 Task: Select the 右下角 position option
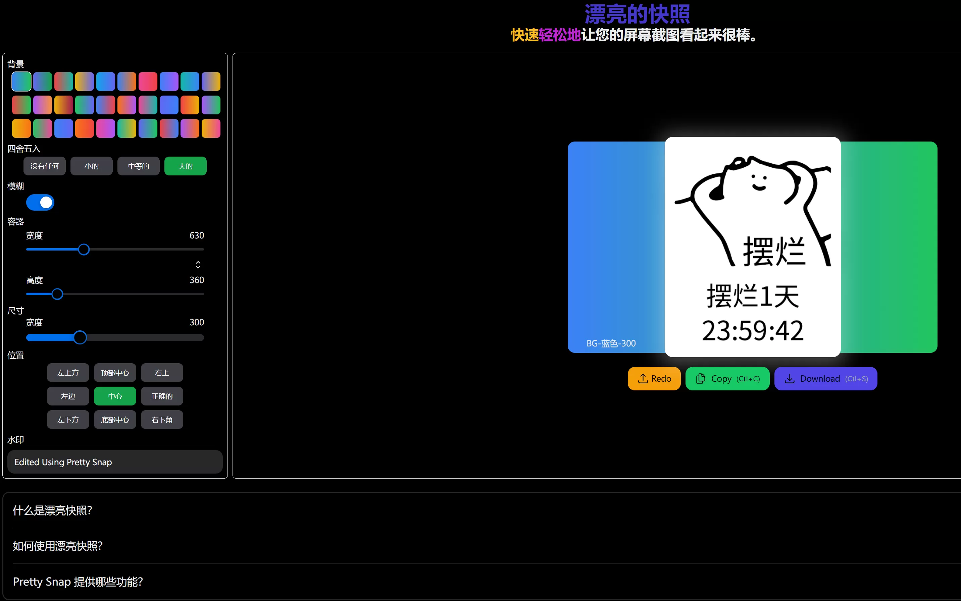tap(161, 419)
